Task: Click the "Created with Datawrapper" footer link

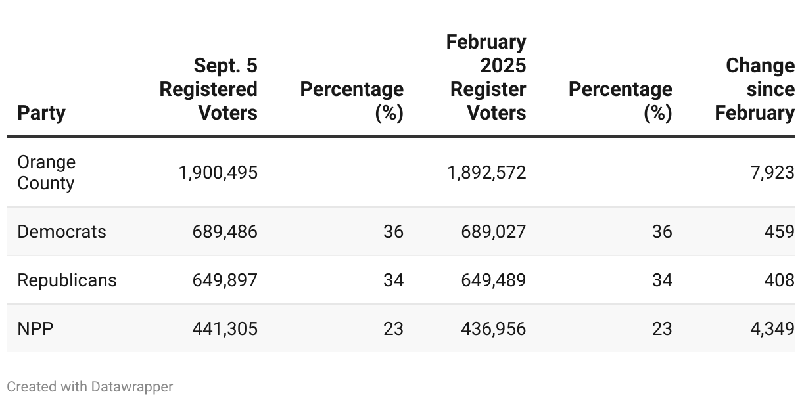Action: tap(89, 387)
